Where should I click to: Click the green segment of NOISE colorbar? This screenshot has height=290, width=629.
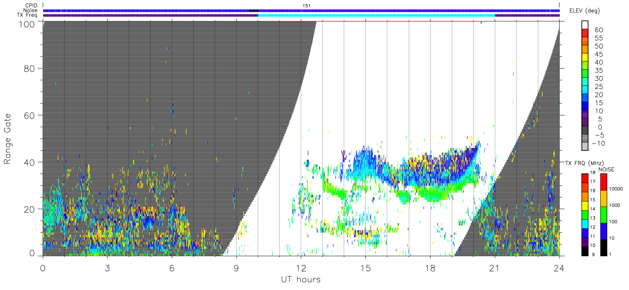[604, 215]
